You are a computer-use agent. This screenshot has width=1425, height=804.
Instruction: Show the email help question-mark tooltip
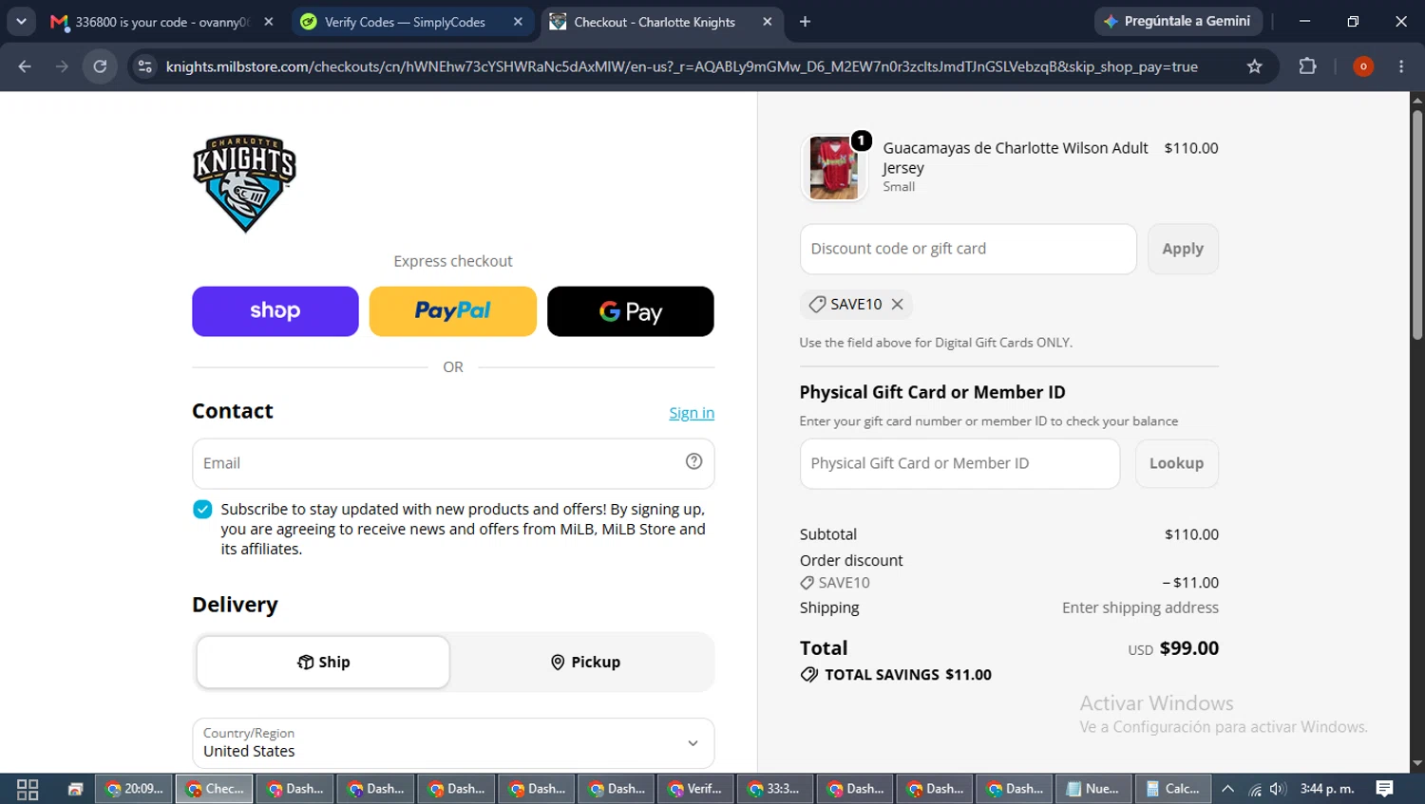tap(694, 461)
